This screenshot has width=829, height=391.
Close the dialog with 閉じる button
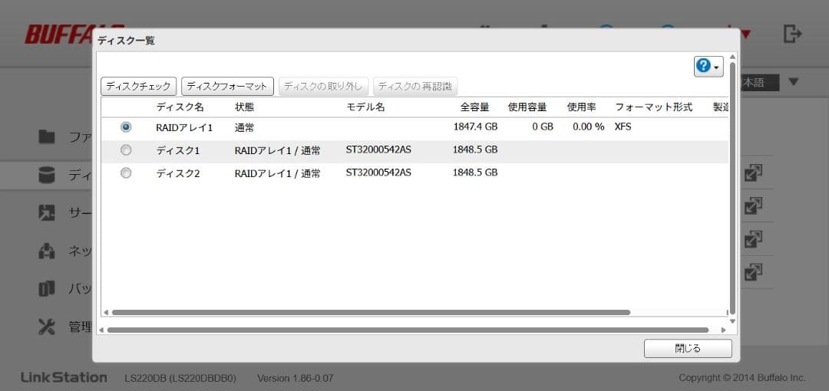pyautogui.click(x=688, y=348)
